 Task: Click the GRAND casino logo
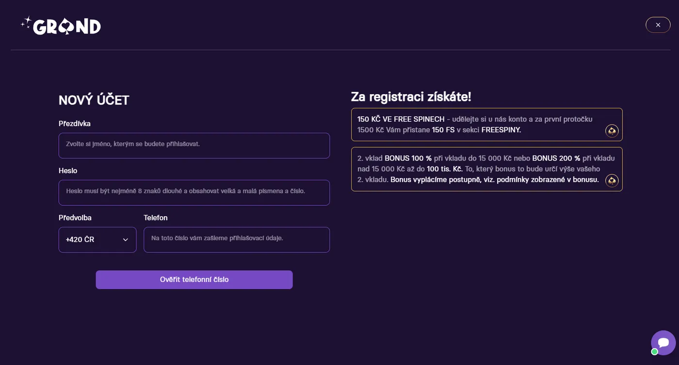[x=61, y=25]
